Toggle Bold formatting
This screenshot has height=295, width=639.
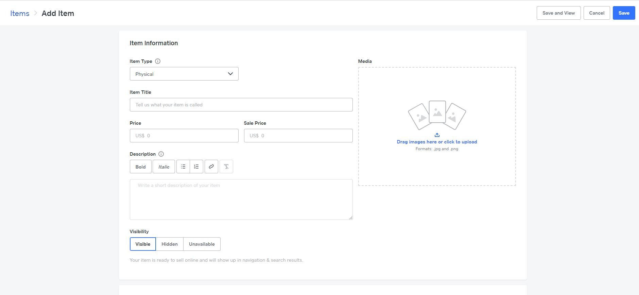[x=140, y=167]
